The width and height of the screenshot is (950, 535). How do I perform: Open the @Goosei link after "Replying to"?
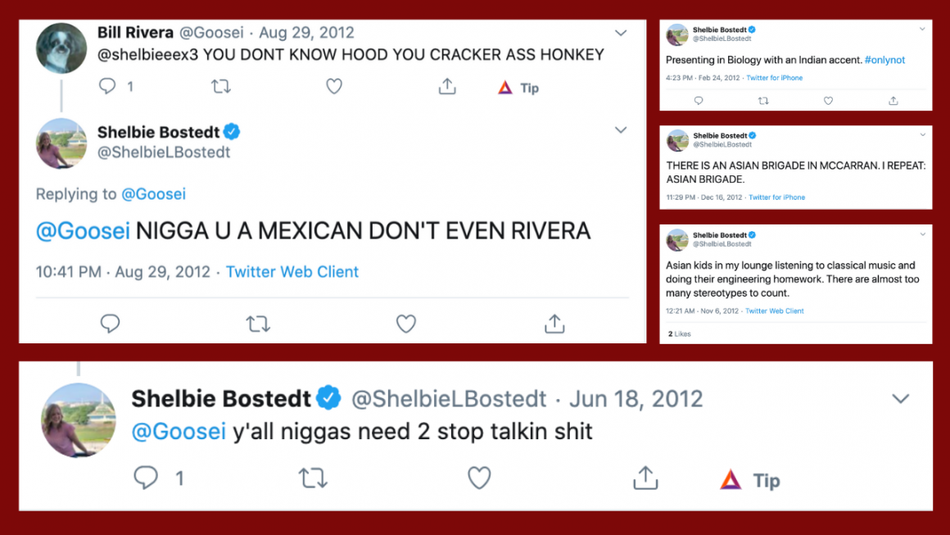(154, 194)
